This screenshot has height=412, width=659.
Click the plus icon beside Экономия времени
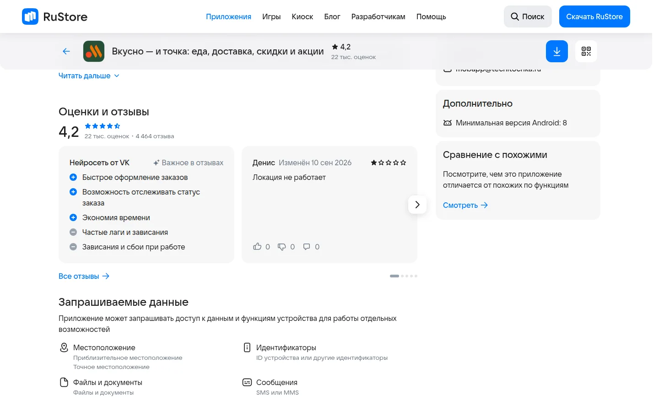[73, 217]
